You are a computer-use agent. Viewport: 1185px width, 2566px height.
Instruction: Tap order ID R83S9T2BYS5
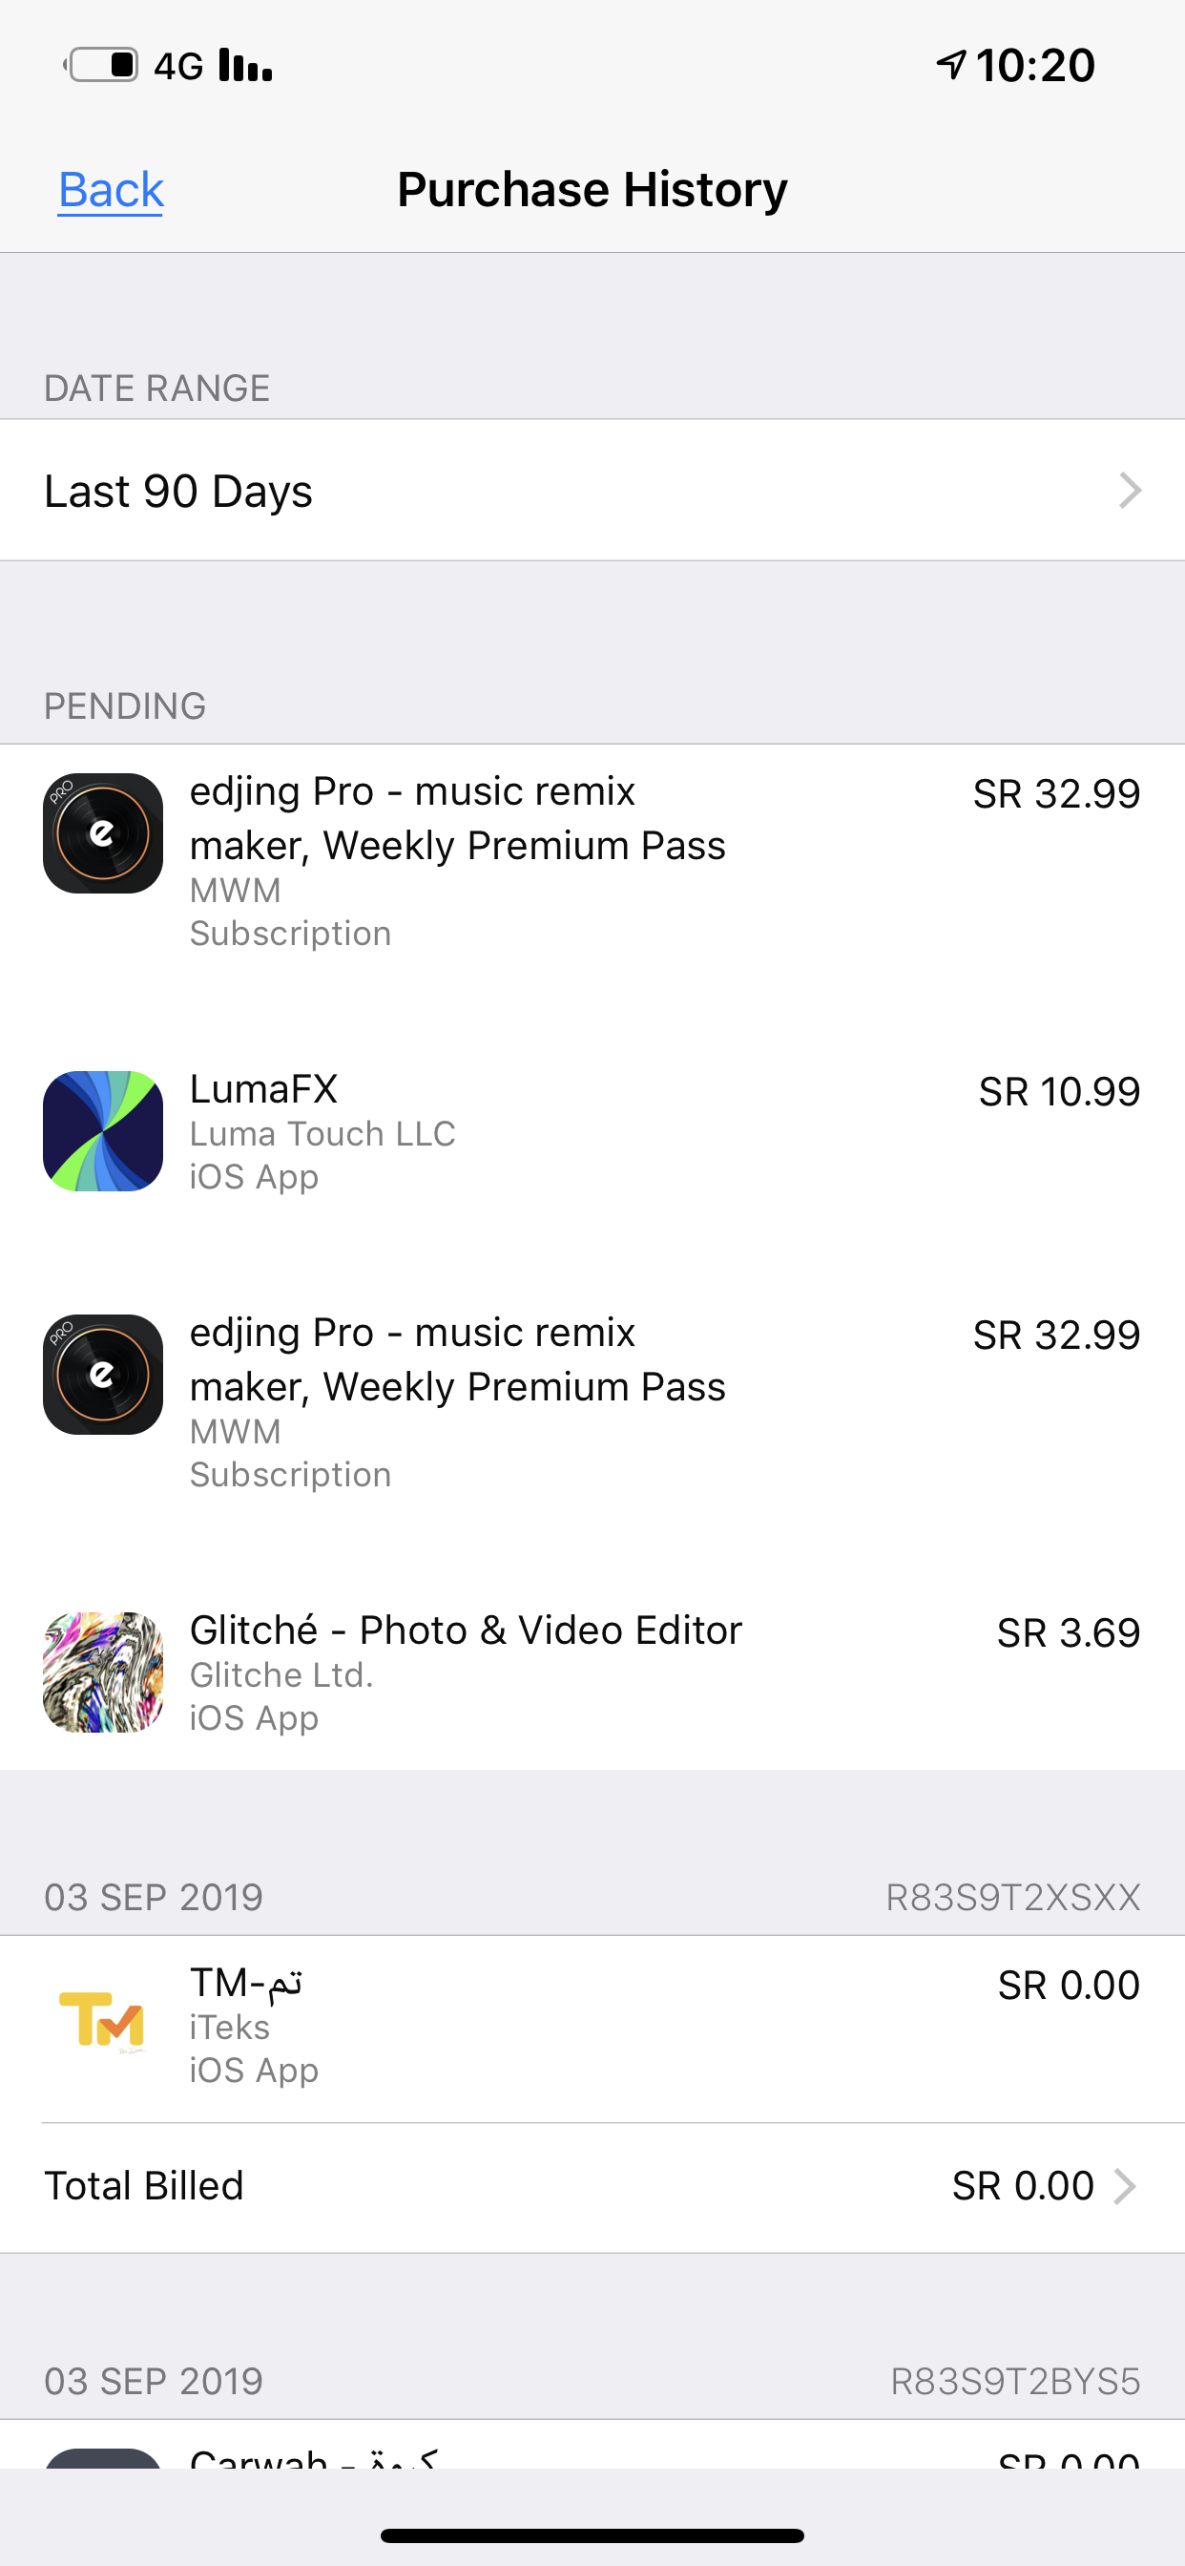click(1016, 2382)
